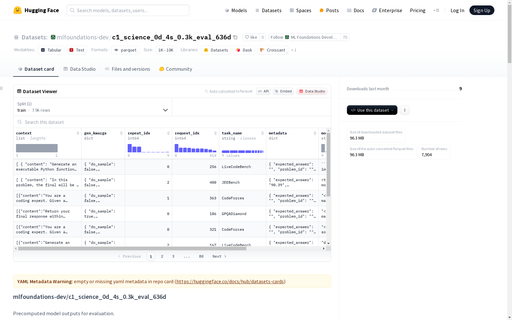Select the Datasets library tag
The width and height of the screenshot is (512, 320).
point(216,50)
